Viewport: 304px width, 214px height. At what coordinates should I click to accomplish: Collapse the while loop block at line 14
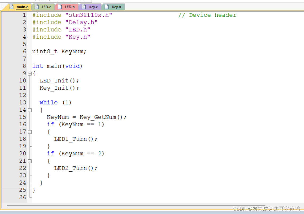pyautogui.click(x=30, y=110)
